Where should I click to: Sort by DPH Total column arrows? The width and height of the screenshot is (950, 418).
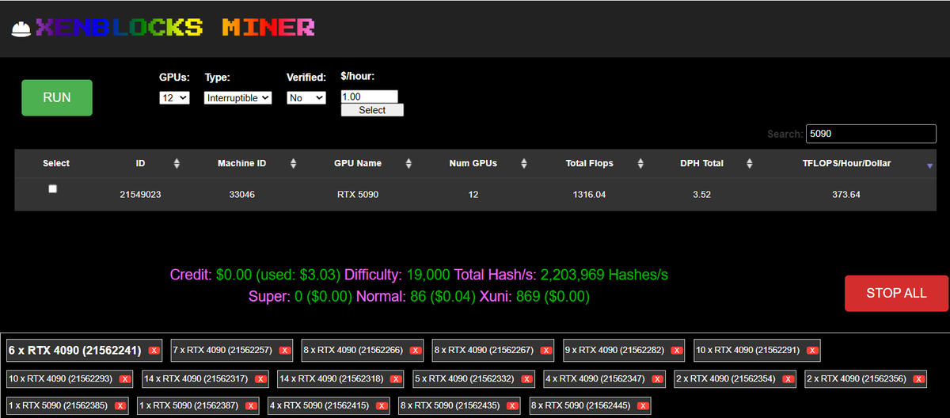pos(749,164)
